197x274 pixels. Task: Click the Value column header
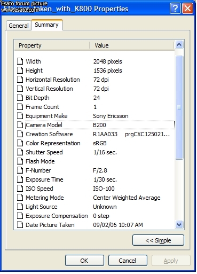(132, 45)
